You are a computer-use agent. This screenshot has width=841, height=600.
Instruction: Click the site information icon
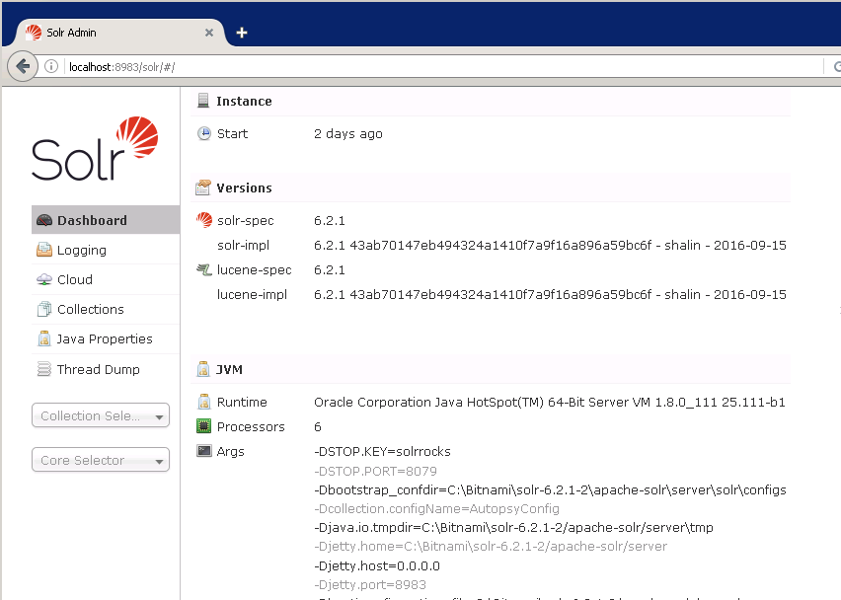pos(51,66)
